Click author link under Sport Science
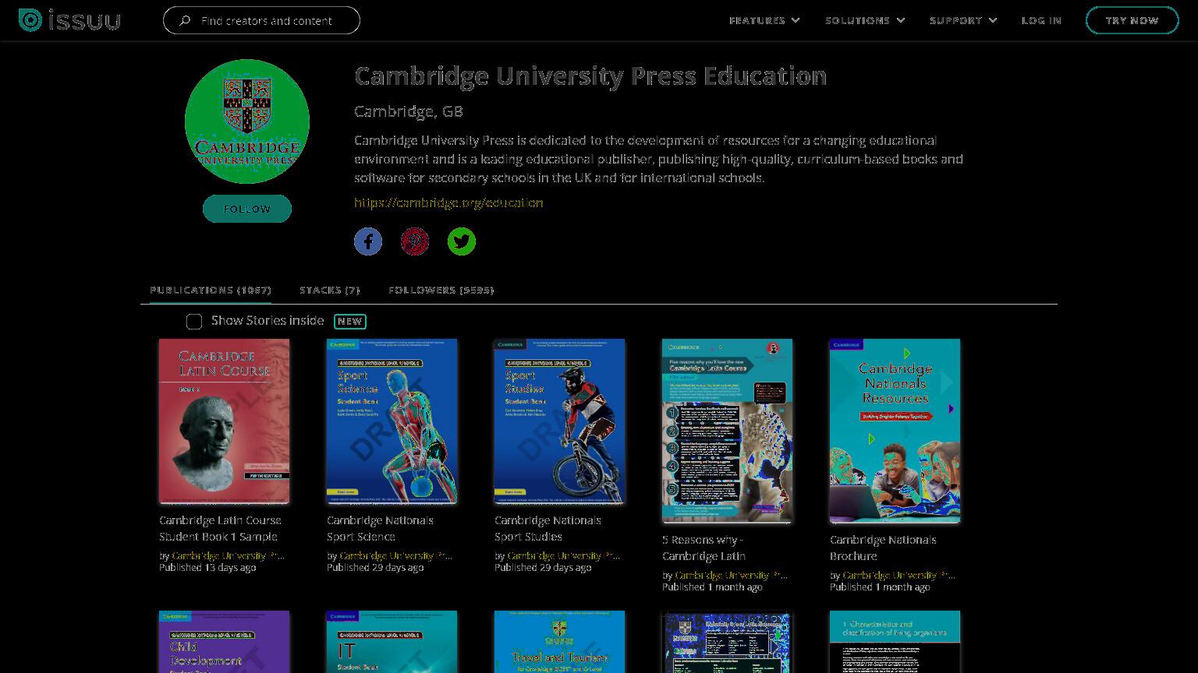The image size is (1198, 673). tap(395, 555)
